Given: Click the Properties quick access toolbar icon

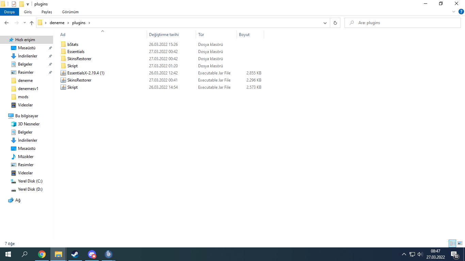Looking at the screenshot, I should [x=14, y=4].
